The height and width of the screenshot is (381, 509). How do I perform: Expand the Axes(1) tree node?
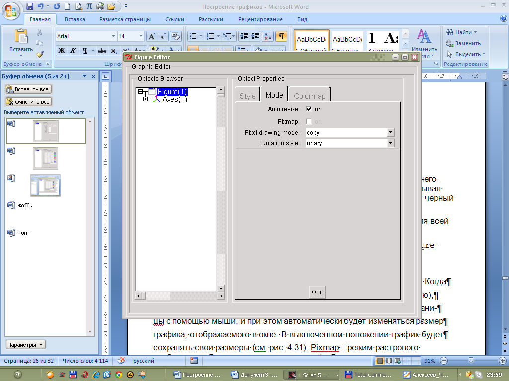[x=146, y=99]
